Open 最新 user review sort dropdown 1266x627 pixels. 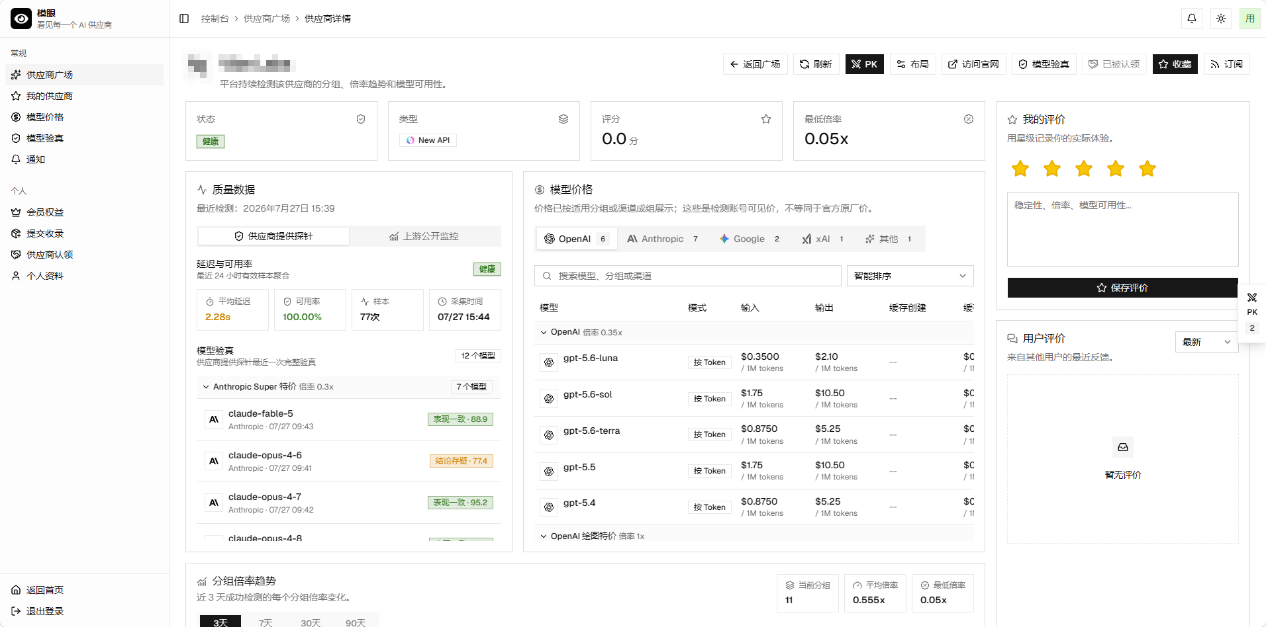click(1206, 342)
